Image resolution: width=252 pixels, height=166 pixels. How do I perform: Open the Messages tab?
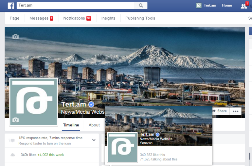coord(41,18)
